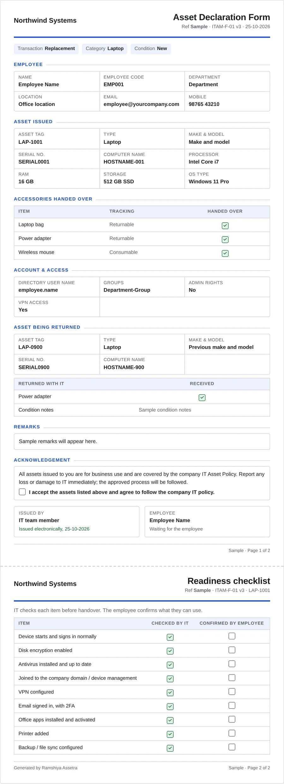Viewport: 284px width, 784px height.
Task: Click the Readiness checklist heading
Action: (x=229, y=581)
